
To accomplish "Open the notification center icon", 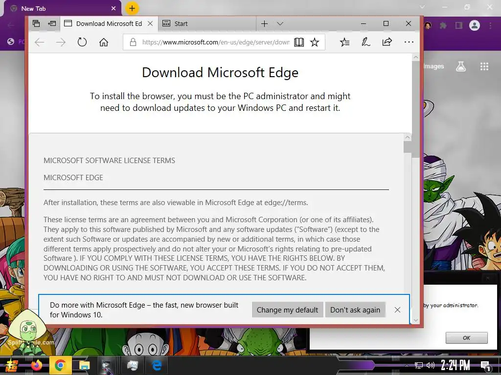I will [485, 366].
